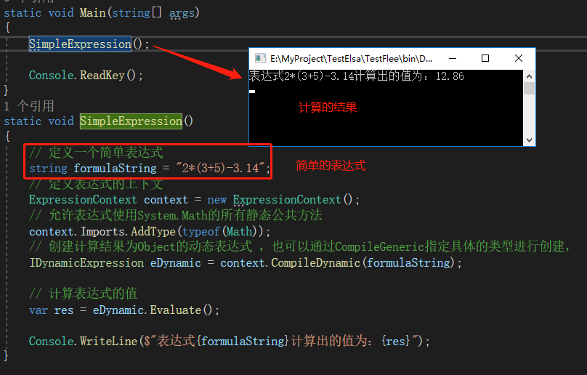587x375 pixels.
Task: Click ExpressionContext type at line start
Action: 83,200
